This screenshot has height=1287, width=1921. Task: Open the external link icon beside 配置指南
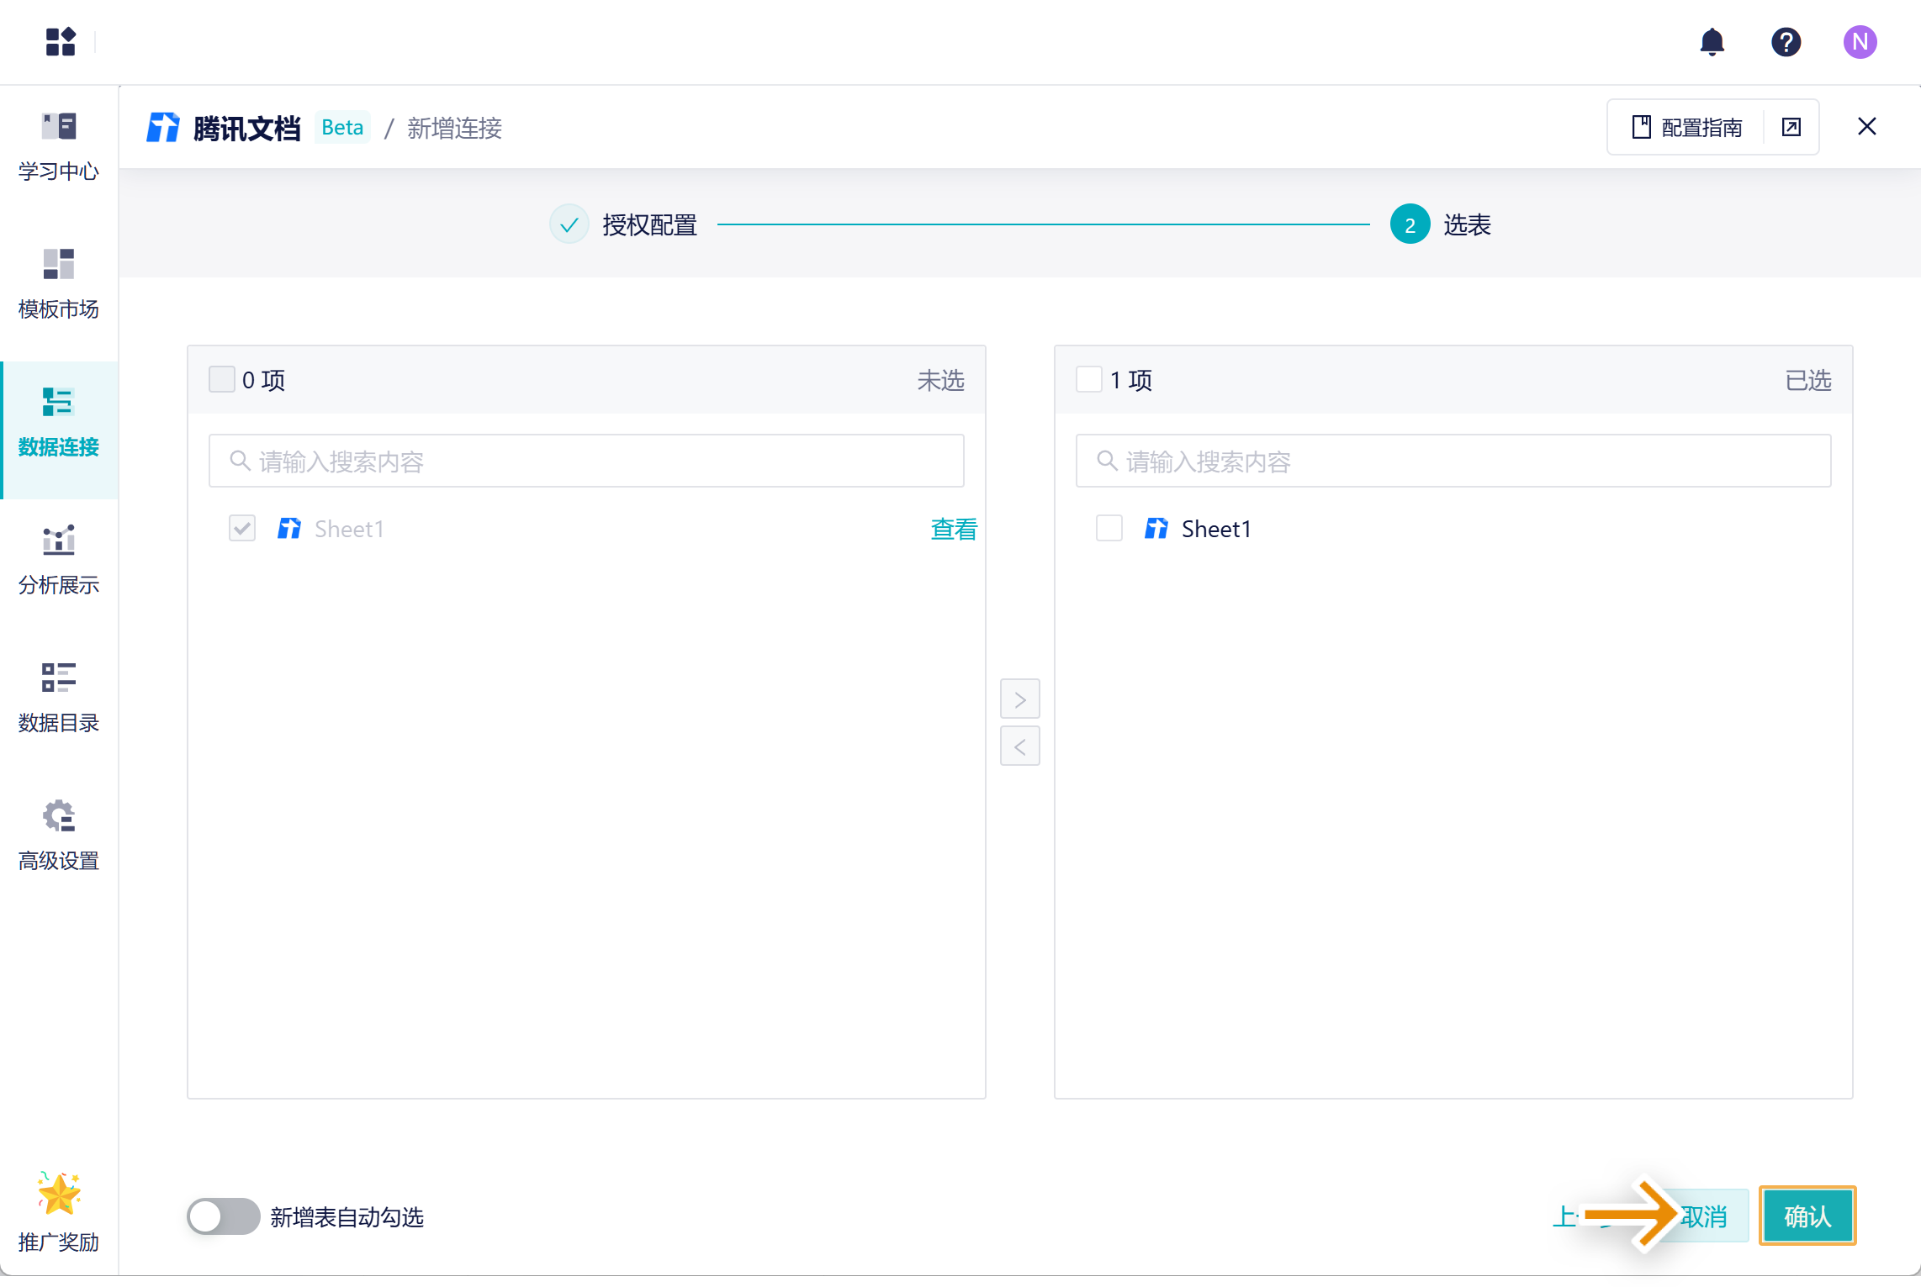coord(1791,127)
